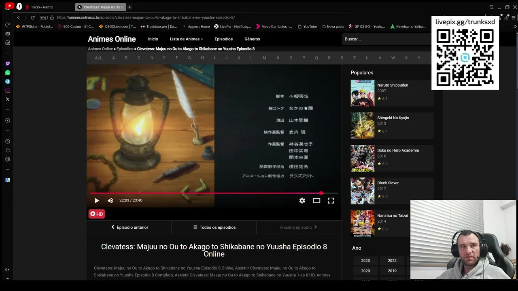Open Todos os episodios list

214,227
